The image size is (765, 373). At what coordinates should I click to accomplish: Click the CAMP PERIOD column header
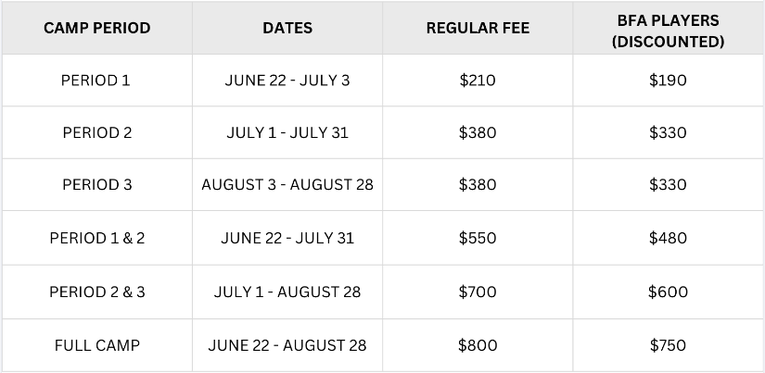[x=97, y=28]
